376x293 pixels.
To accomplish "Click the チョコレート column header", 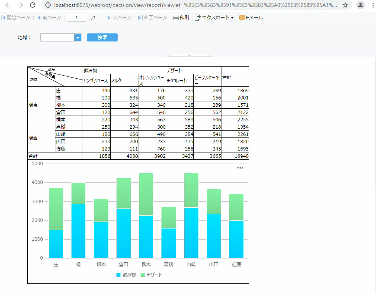I will [x=180, y=80].
